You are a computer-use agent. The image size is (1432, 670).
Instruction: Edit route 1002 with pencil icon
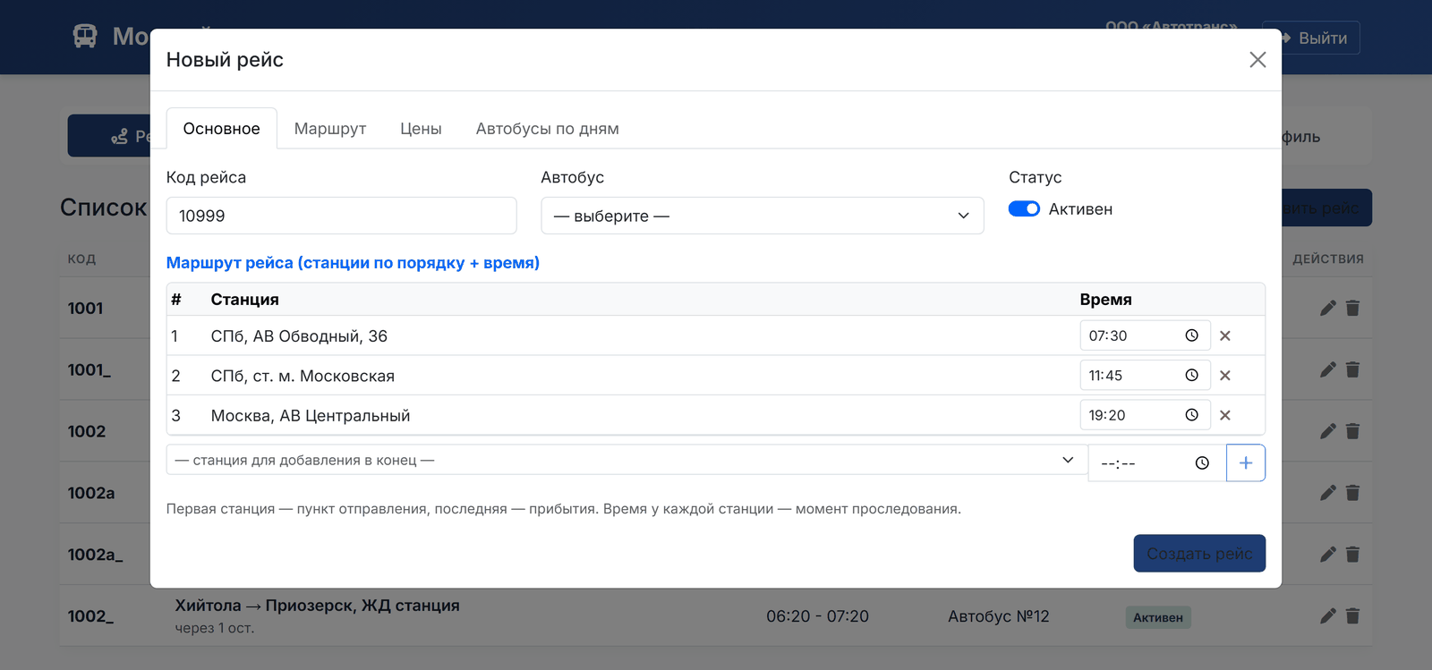[1328, 431]
